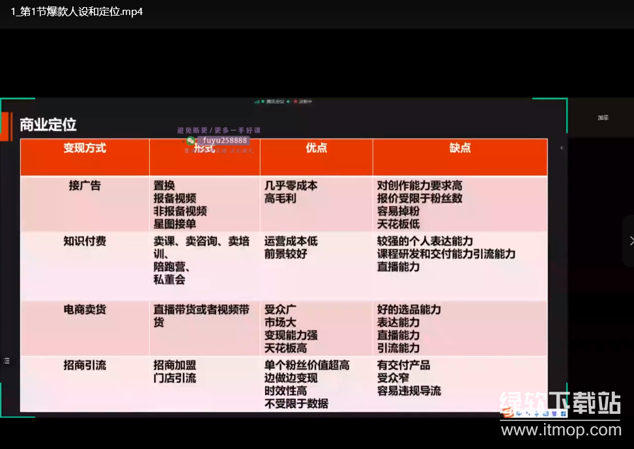Viewport: 634px width, 449px height.
Task: Click the text 对创作能力要求高
Action: coord(419,185)
